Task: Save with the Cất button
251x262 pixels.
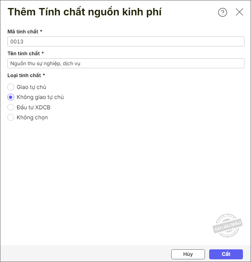Action: pos(226,254)
